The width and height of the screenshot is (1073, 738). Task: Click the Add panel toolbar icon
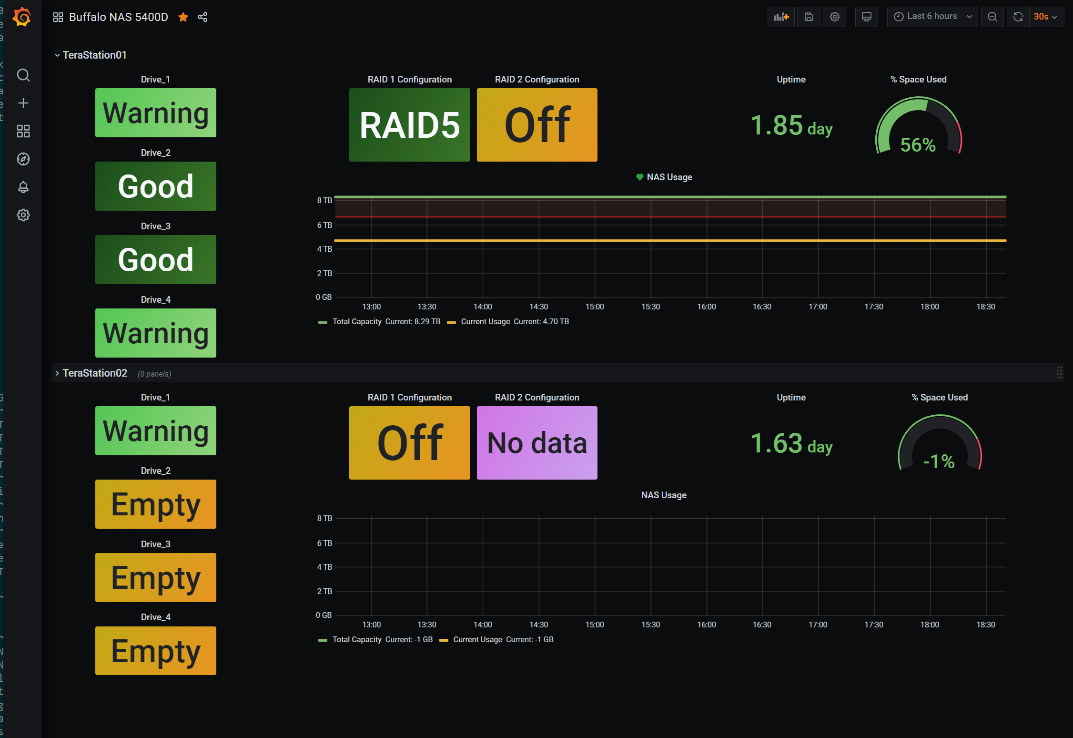click(x=781, y=17)
